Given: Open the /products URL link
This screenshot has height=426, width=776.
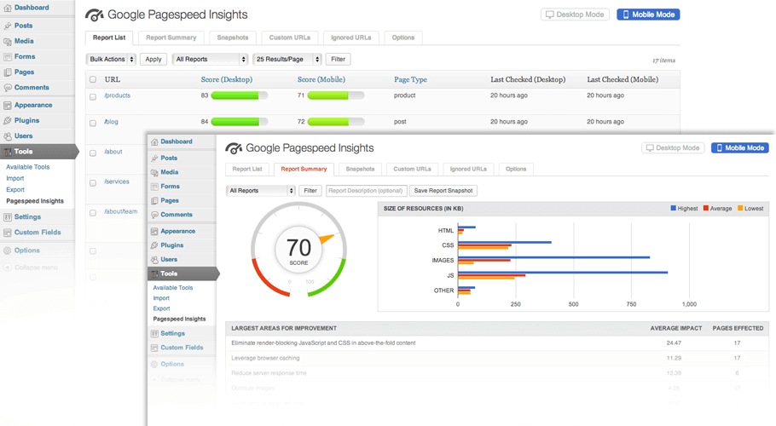Looking at the screenshot, I should (118, 95).
